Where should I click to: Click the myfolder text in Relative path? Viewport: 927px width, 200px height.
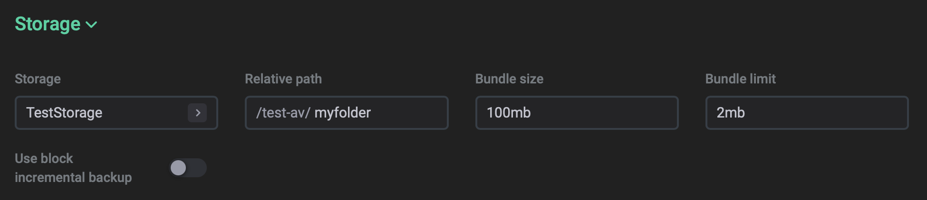tap(342, 113)
